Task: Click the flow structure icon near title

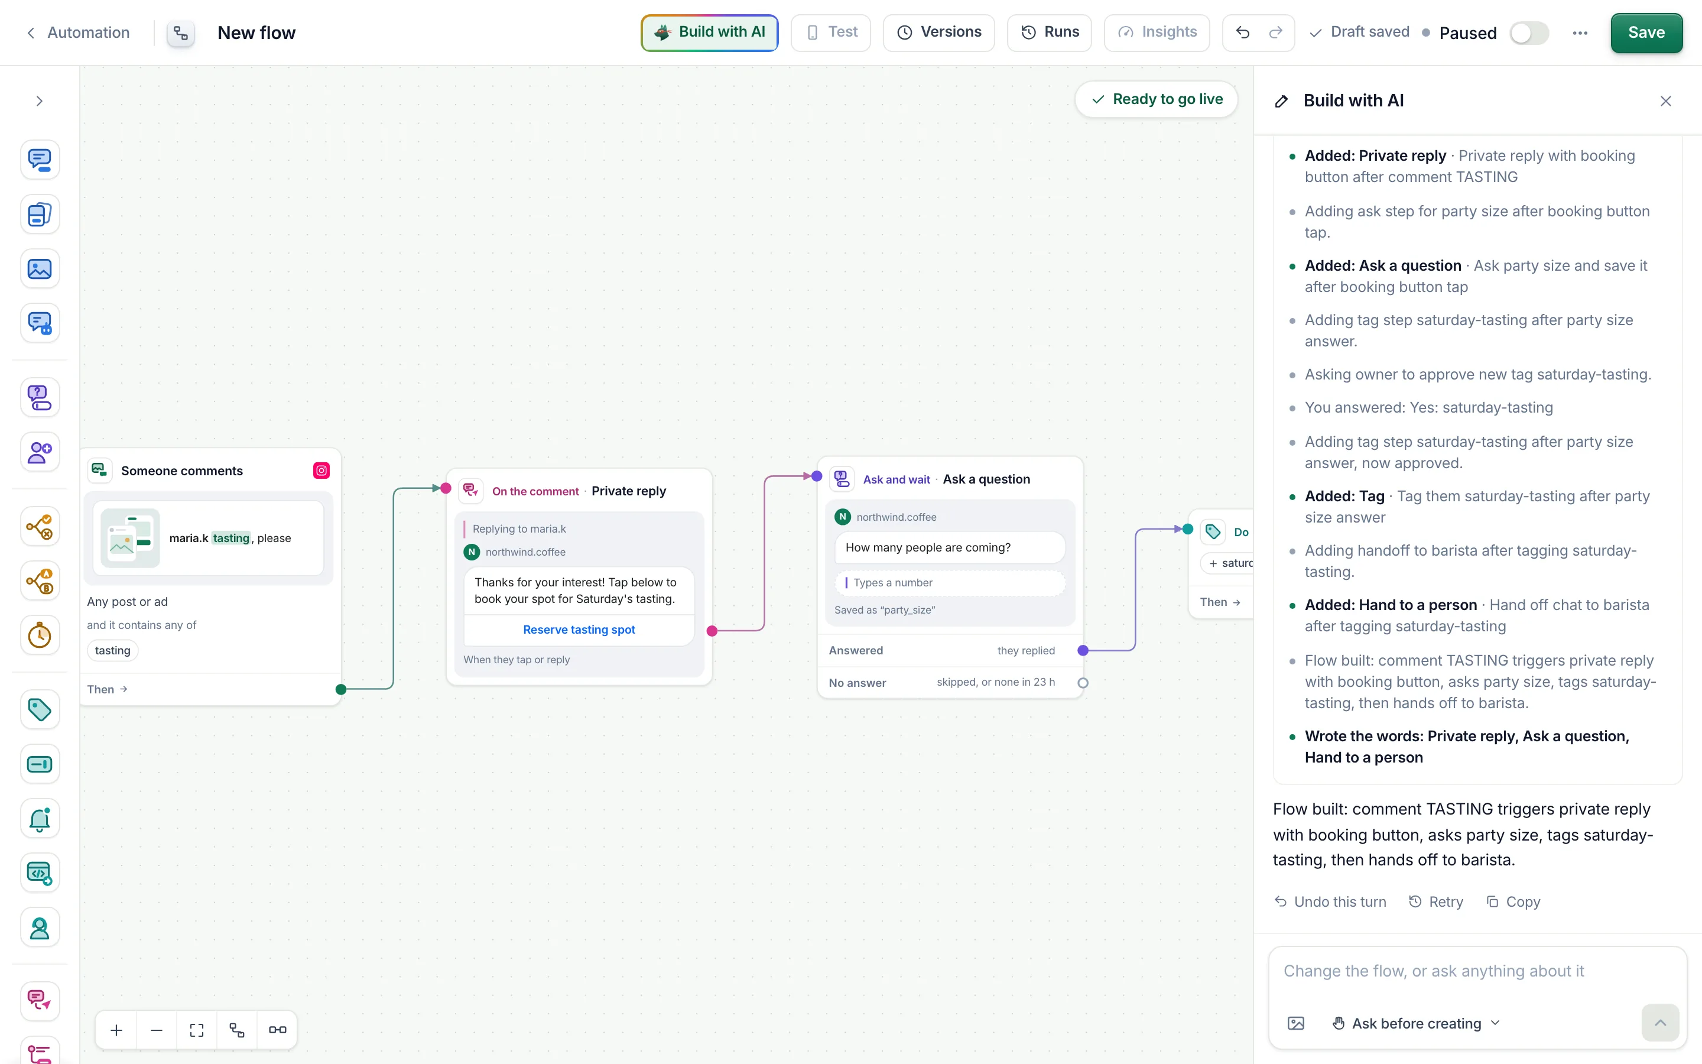Action: click(181, 33)
